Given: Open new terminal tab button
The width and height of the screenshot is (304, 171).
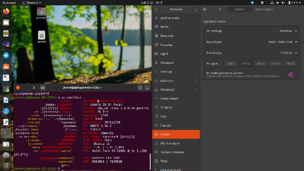Looking at the screenshot, I should pos(43,88).
